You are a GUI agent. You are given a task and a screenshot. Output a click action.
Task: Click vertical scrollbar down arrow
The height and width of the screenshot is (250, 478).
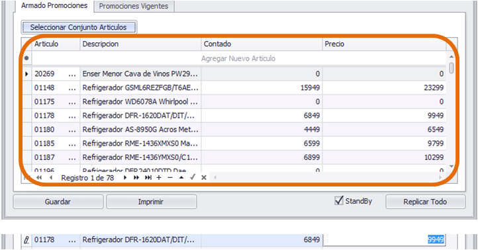click(x=452, y=166)
